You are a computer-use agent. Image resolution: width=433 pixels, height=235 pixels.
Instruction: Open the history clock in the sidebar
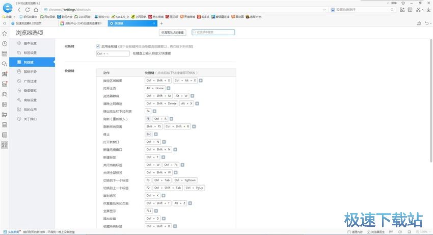pos(5,44)
